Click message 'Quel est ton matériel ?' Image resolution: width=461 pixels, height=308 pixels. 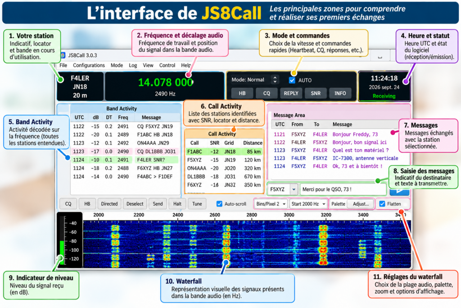pyautogui.click(x=361, y=150)
